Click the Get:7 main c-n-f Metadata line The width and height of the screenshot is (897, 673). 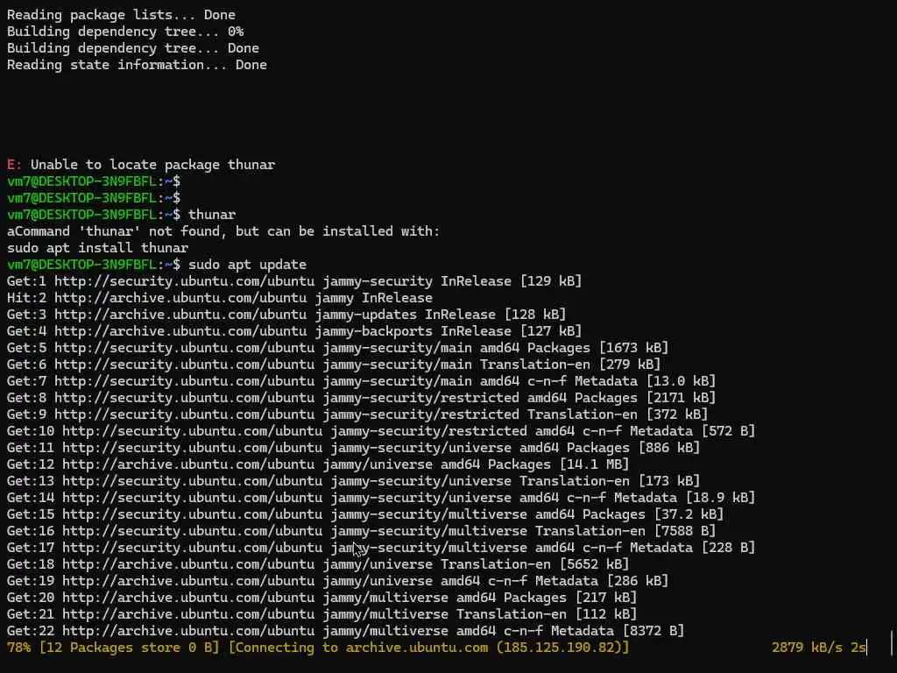pos(361,380)
